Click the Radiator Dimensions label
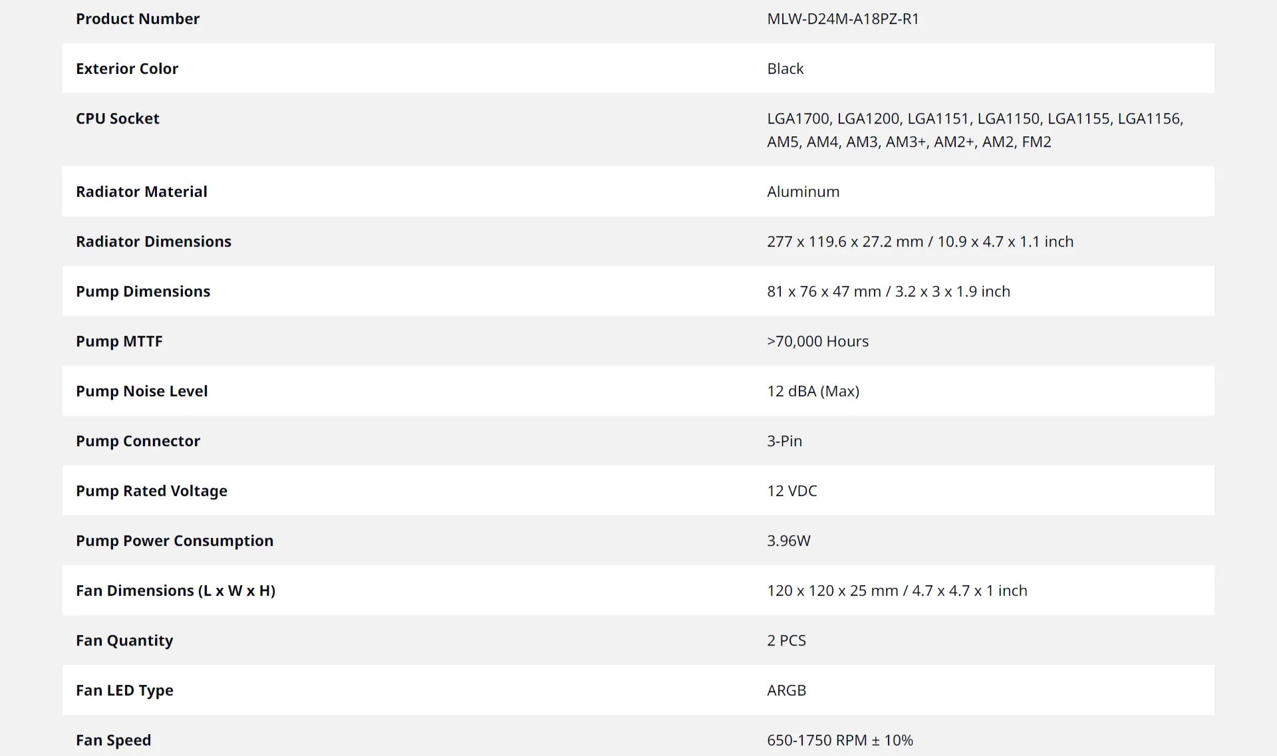This screenshot has height=756, width=1277. coord(154,241)
